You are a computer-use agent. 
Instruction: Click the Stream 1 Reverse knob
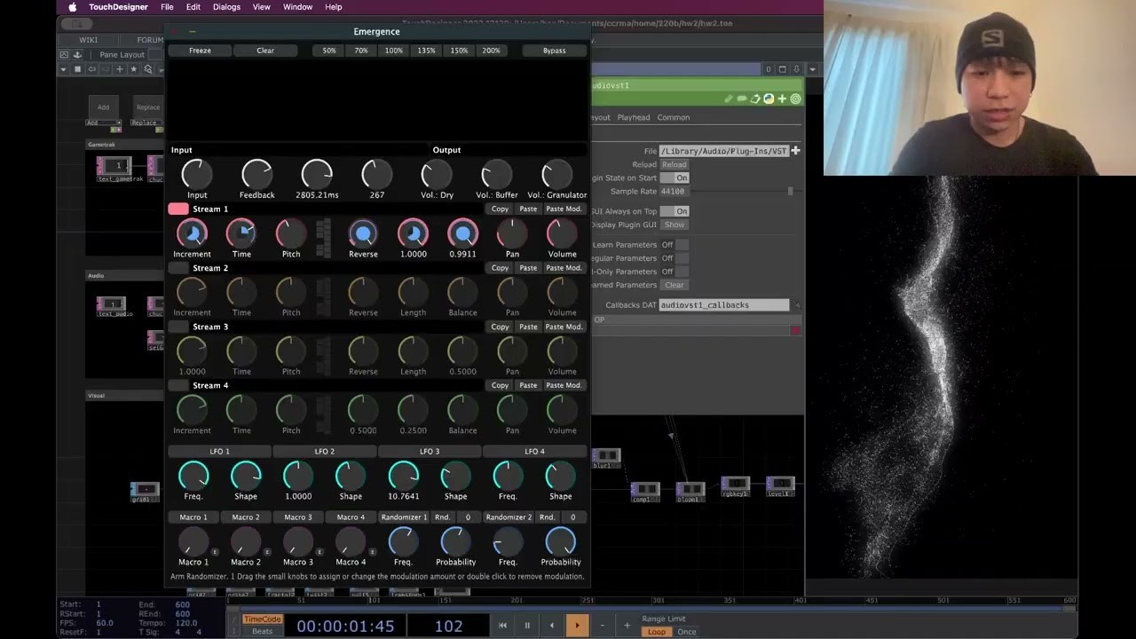pyautogui.click(x=363, y=233)
